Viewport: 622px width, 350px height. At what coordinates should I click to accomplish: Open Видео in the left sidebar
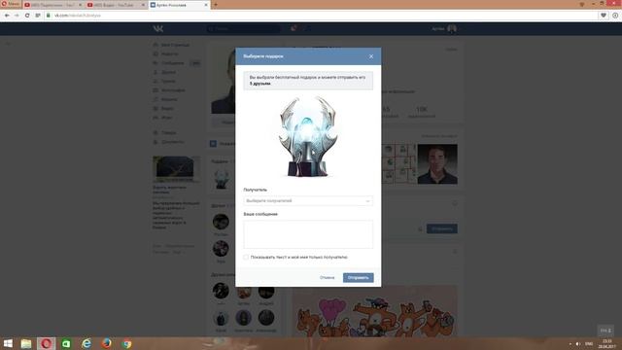point(164,108)
